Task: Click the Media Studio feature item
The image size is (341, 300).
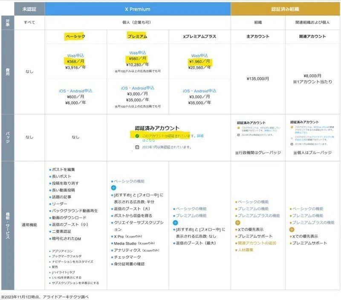Action: point(134,243)
